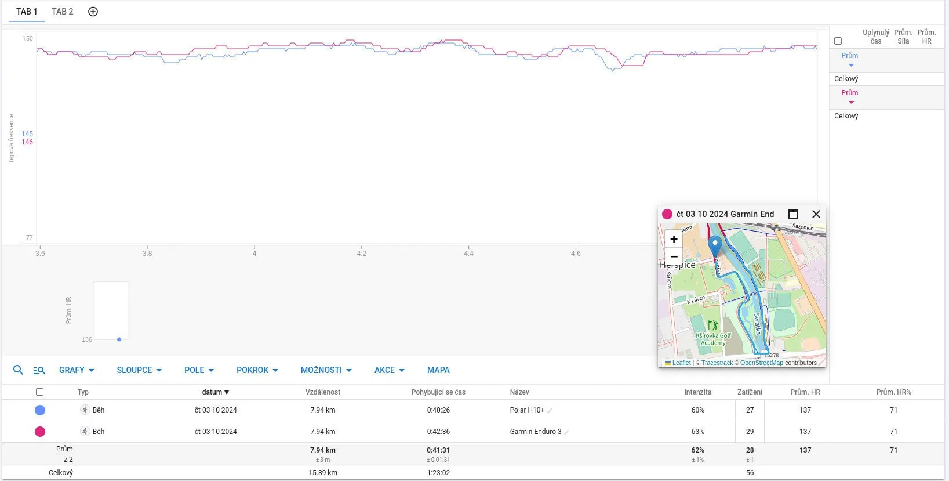Zoom in on the map

click(674, 239)
